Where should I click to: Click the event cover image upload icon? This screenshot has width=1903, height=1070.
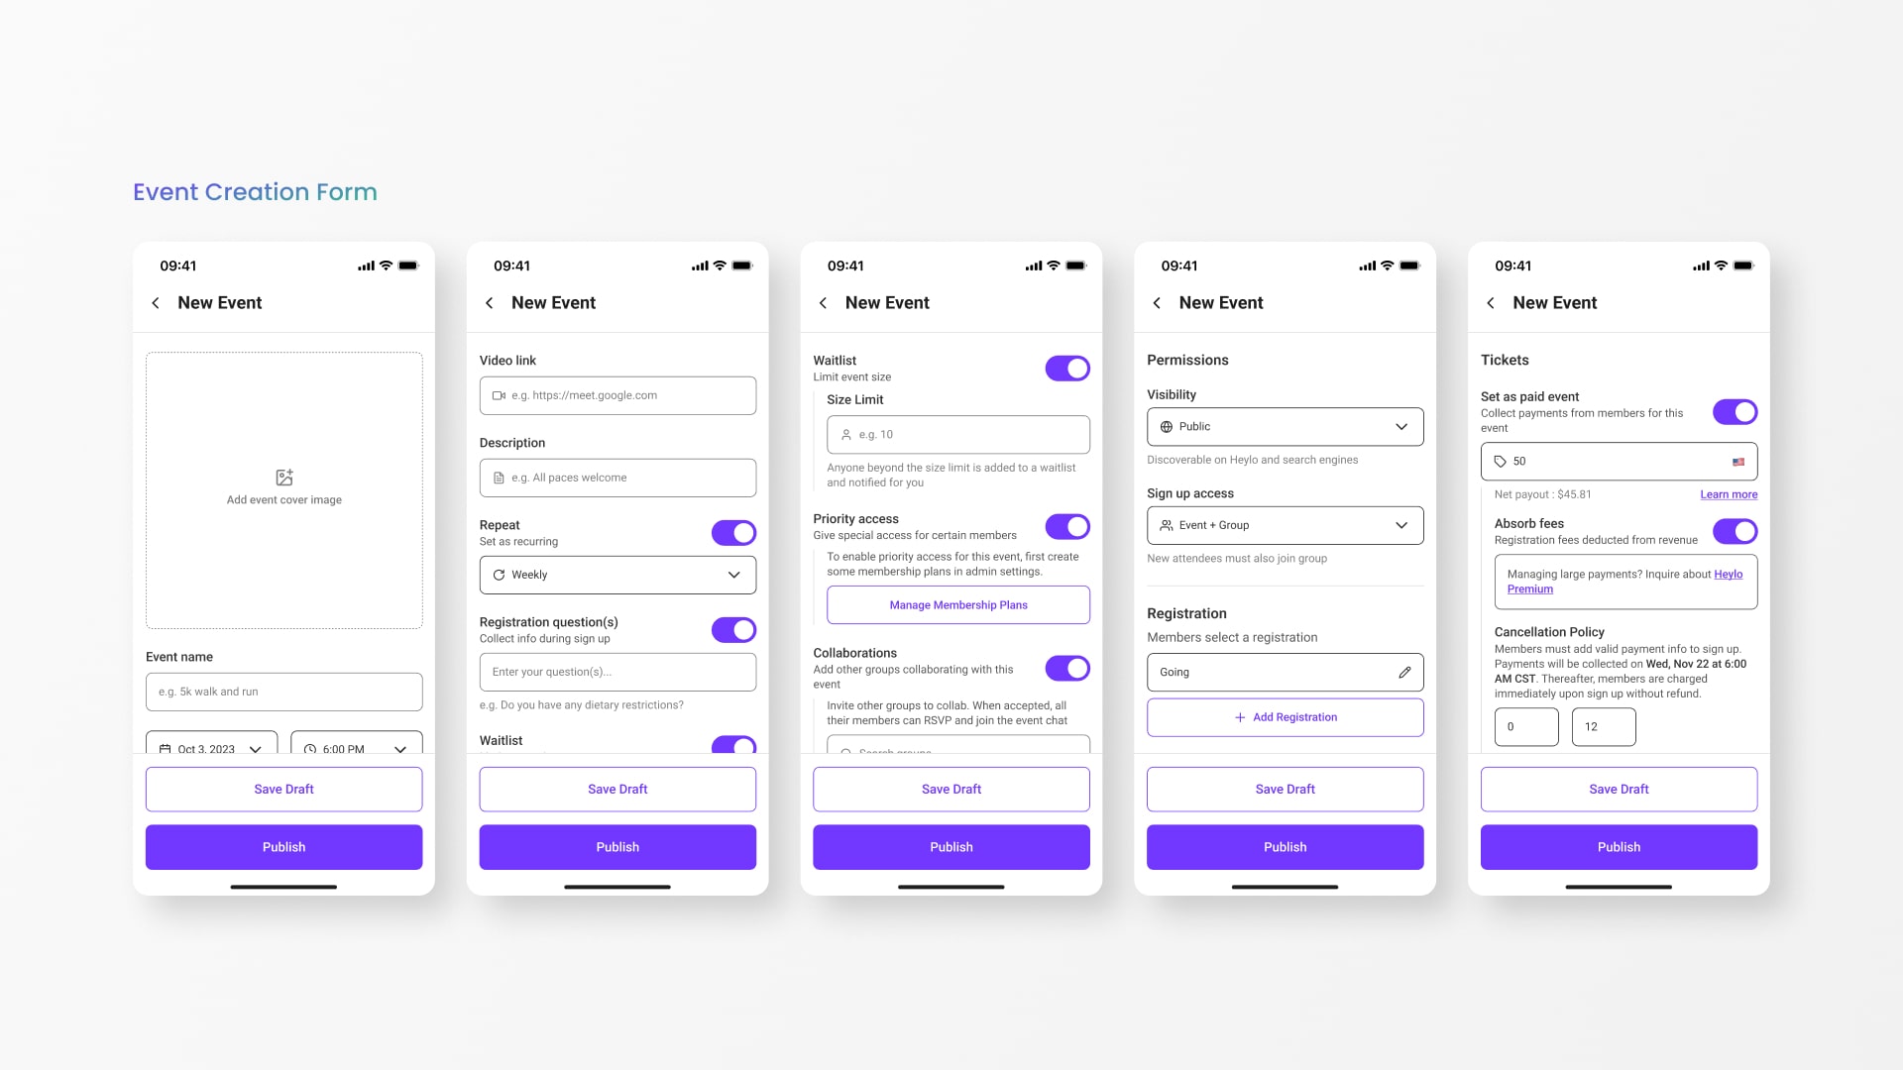click(x=283, y=477)
